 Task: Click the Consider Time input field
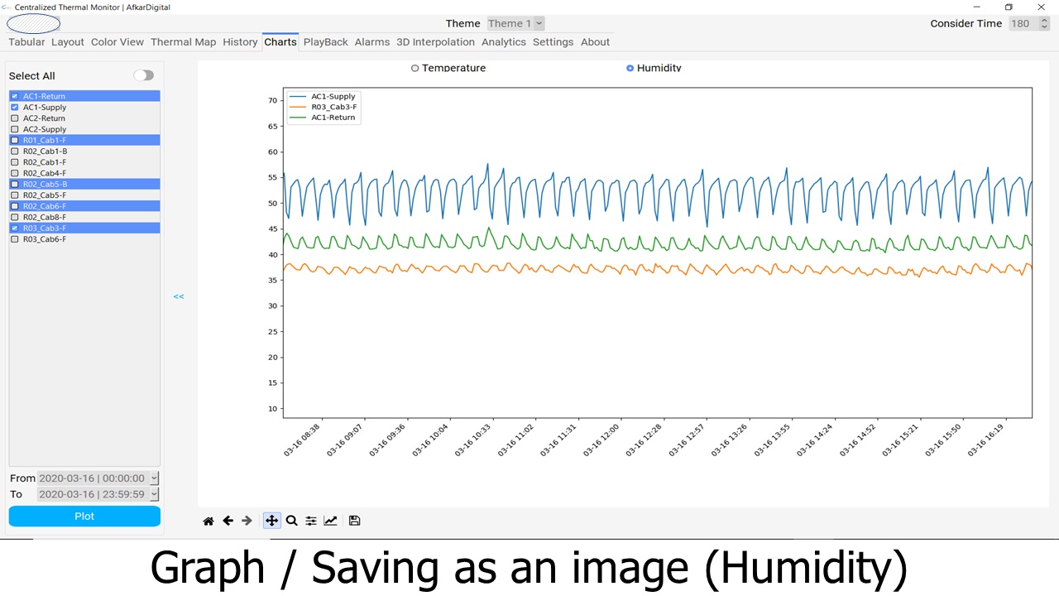point(1027,23)
